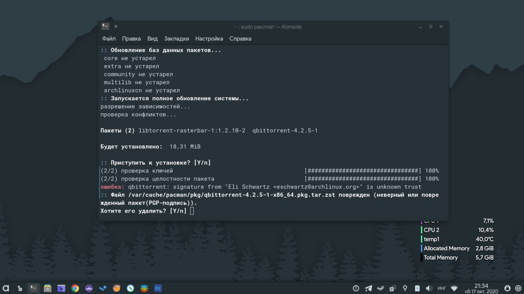Click the "Обновление баз данных пакетов..." line
524x294 pixels.
click(x=161, y=50)
